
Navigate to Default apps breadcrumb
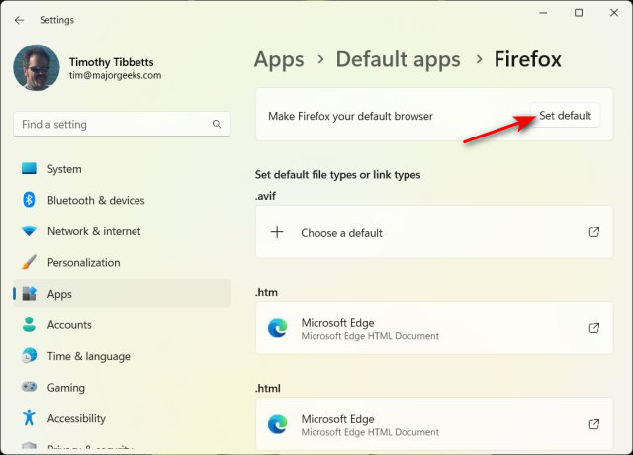pos(398,59)
